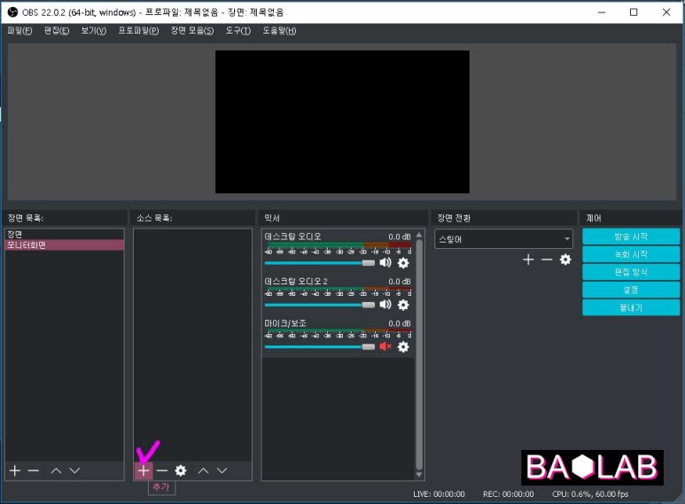Adjust 데스크탑 오디오 2 volume slider
The height and width of the screenshot is (504, 685).
pyautogui.click(x=319, y=305)
